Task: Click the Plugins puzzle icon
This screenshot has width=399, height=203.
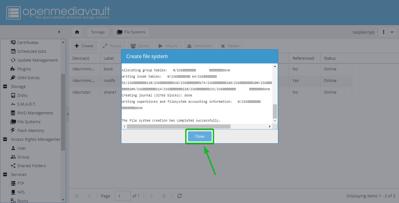Action: (x=13, y=69)
